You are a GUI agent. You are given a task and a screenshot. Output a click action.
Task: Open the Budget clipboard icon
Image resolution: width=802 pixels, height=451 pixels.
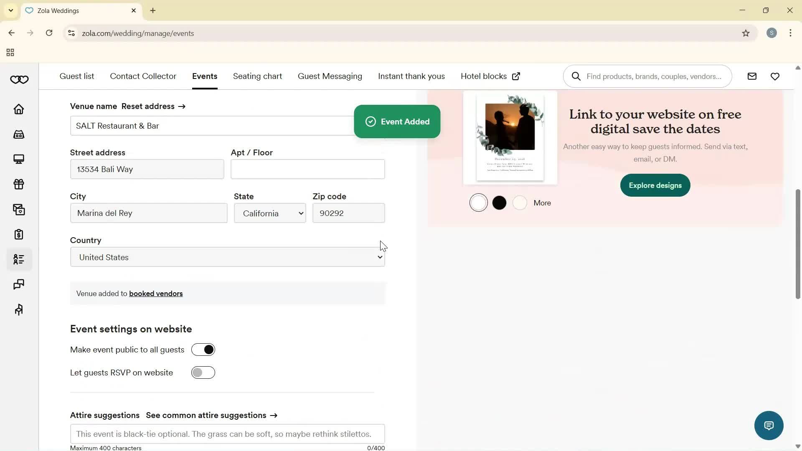19,234
